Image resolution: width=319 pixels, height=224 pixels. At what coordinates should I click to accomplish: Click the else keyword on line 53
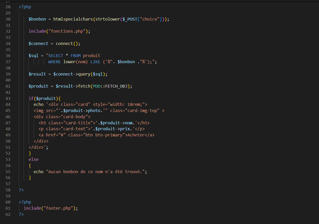coord(33,160)
